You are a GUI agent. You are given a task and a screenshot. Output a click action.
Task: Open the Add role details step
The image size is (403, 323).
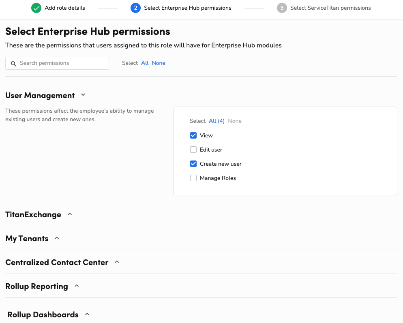point(65,8)
